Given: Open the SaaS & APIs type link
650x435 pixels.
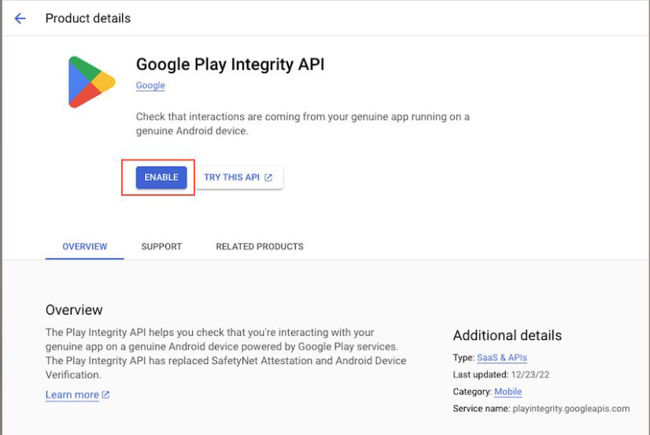Looking at the screenshot, I should (501, 358).
